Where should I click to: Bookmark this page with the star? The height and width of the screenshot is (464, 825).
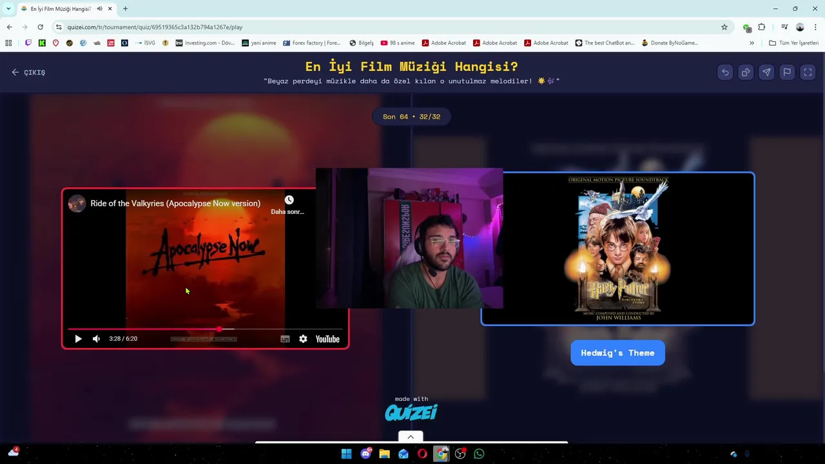[x=724, y=27]
